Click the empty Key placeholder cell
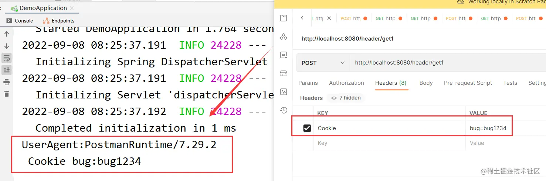Viewport: 546px width, 181px height. [x=389, y=143]
